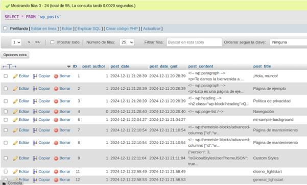
Task: Click the Editar pencil icon for row ID 4
Action: [x=15, y=112]
